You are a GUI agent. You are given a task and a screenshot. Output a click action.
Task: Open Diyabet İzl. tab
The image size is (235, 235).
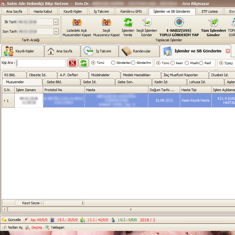click(x=222, y=75)
